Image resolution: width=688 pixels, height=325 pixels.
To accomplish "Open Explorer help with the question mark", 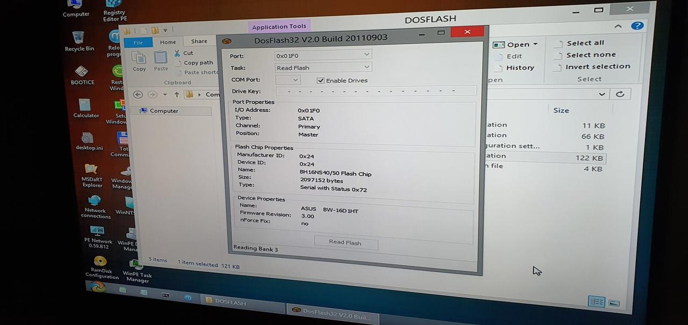I will 637,26.
